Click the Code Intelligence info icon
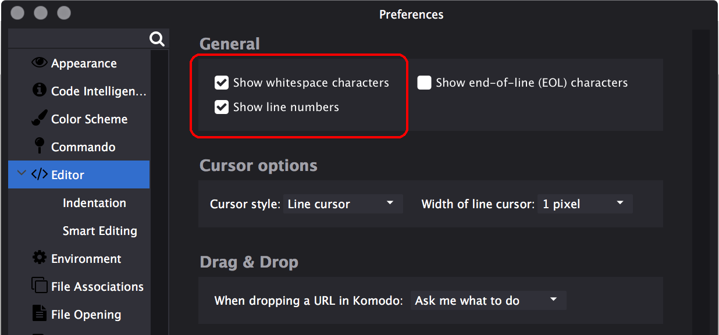719x335 pixels. point(40,90)
